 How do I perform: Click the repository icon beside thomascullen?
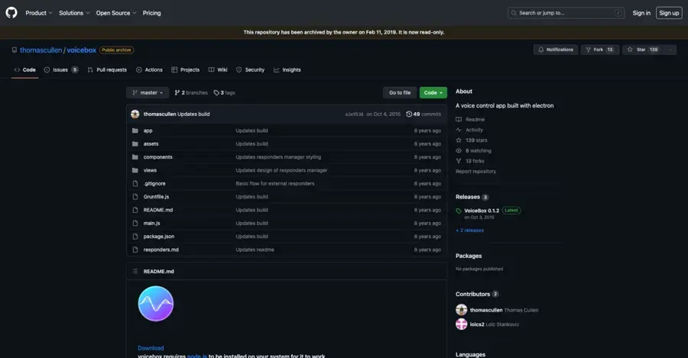coord(15,50)
